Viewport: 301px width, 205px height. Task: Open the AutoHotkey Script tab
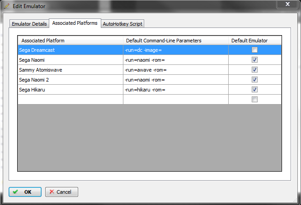coord(122,24)
